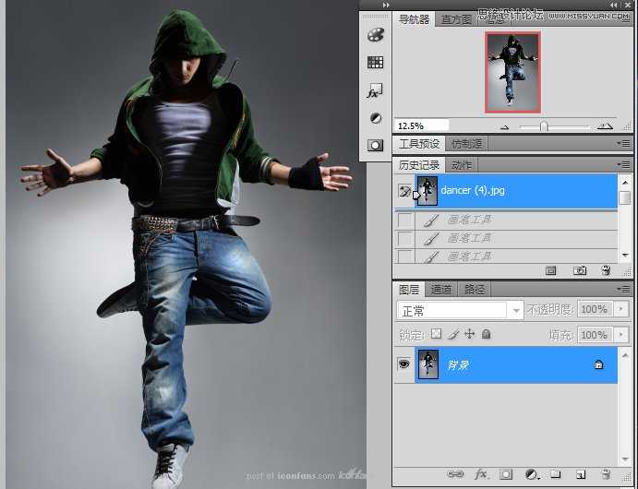Switch to the 动作 tab
The image size is (638, 489).
tap(462, 165)
